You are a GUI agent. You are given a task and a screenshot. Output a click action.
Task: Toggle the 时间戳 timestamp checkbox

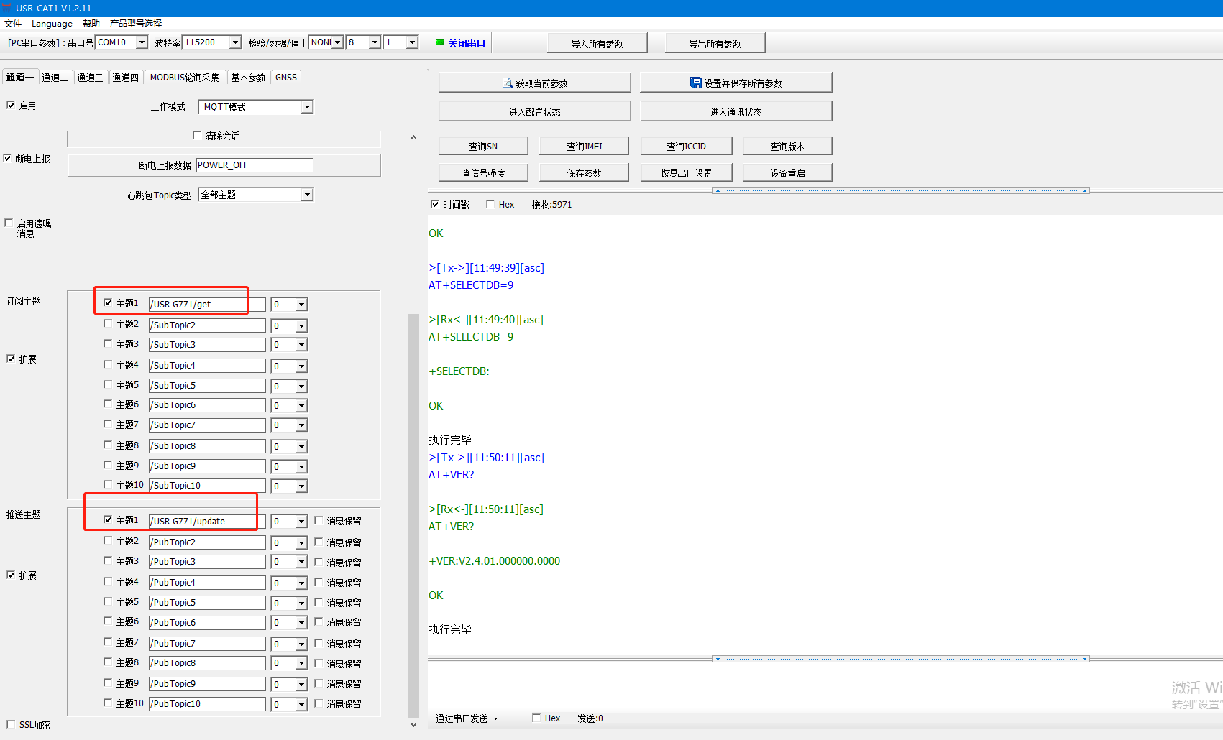click(x=435, y=204)
